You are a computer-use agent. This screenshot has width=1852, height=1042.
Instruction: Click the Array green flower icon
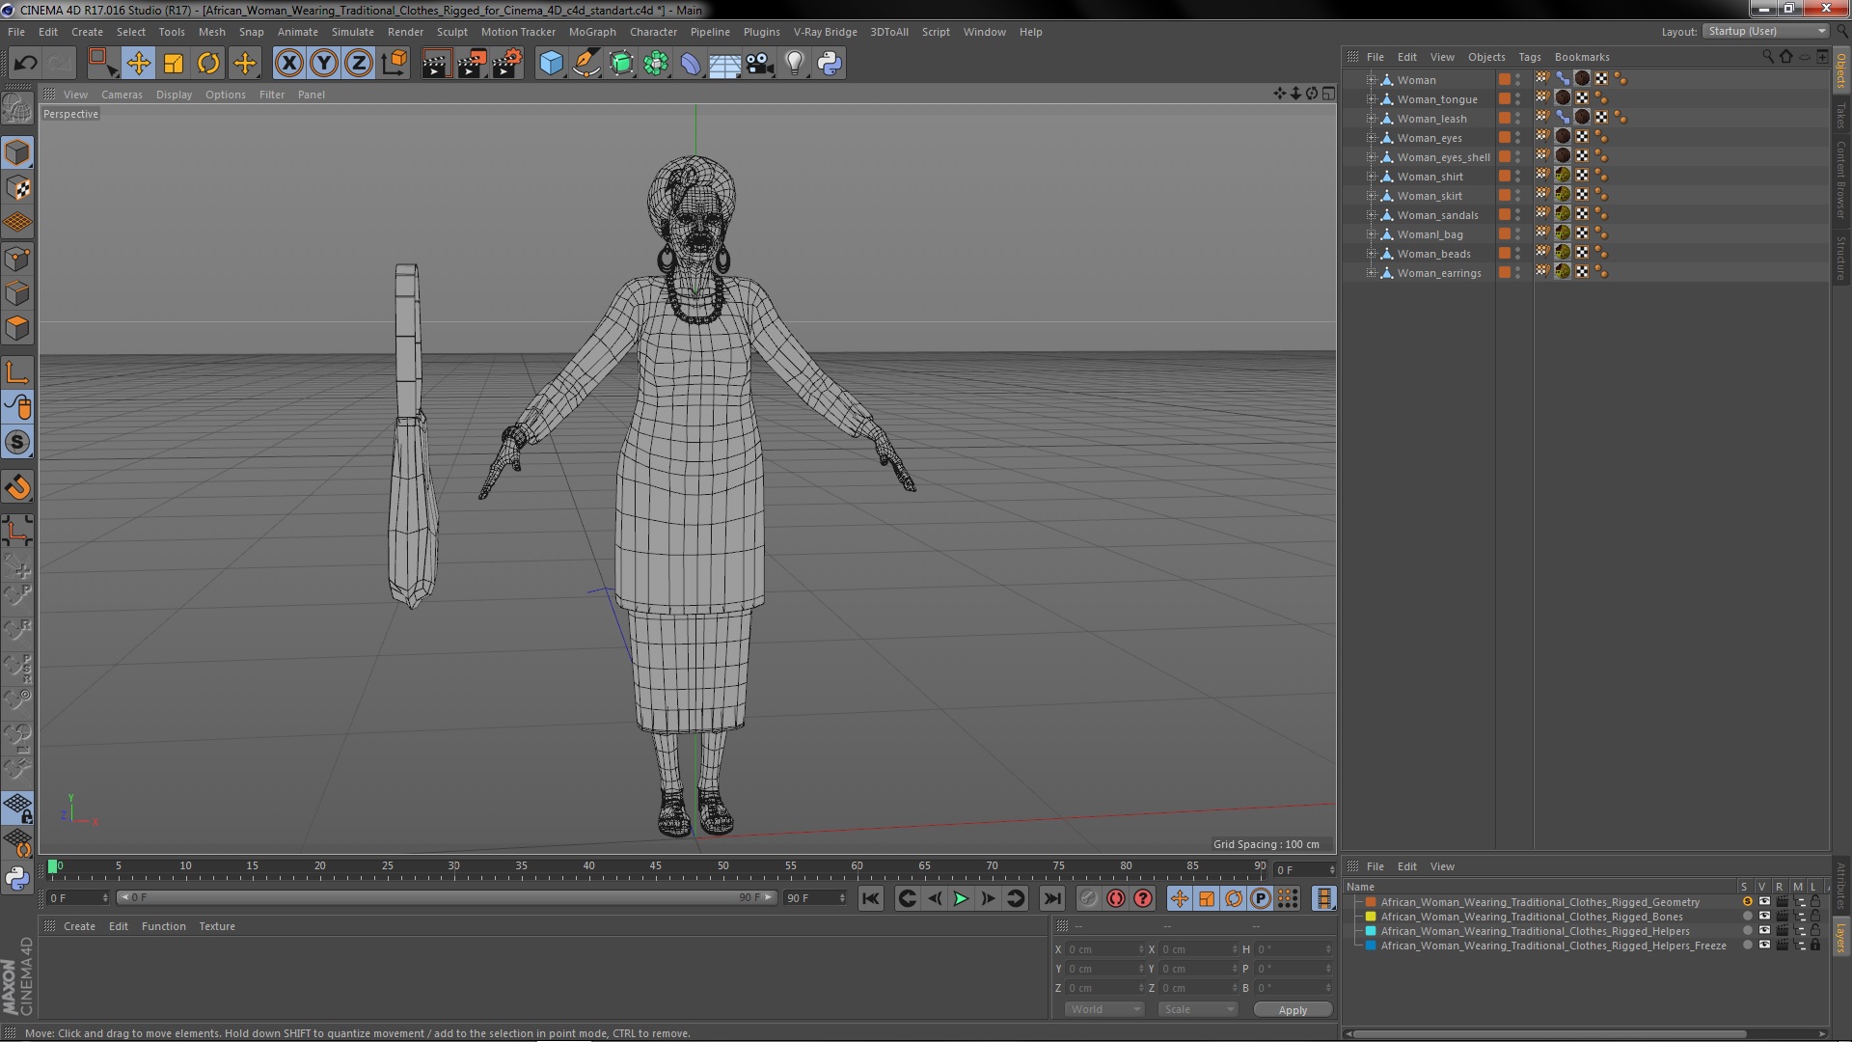656,64
